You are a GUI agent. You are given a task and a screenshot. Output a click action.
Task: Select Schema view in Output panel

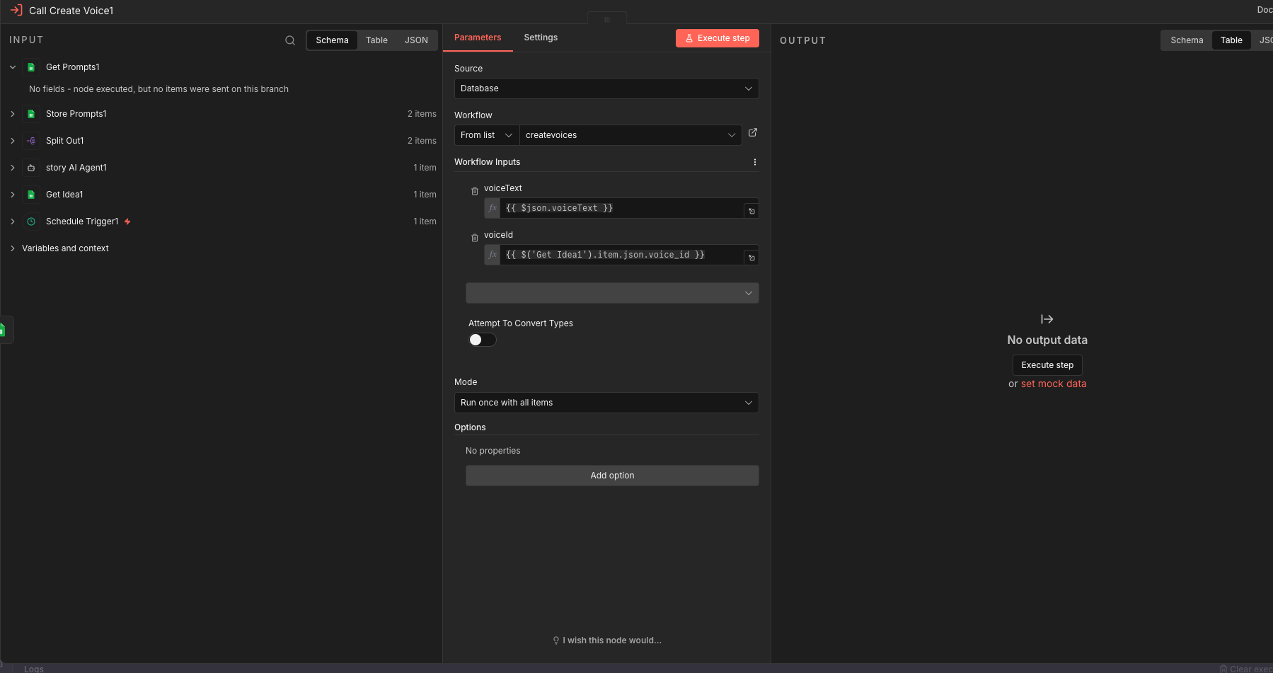tap(1187, 40)
